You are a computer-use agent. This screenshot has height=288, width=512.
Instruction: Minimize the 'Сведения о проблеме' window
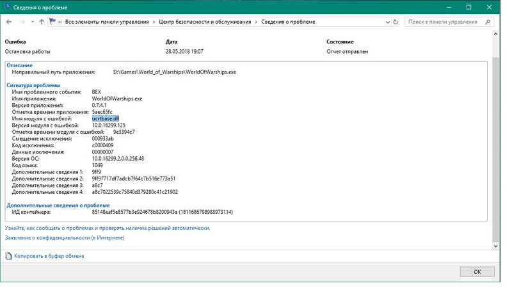[449, 7]
